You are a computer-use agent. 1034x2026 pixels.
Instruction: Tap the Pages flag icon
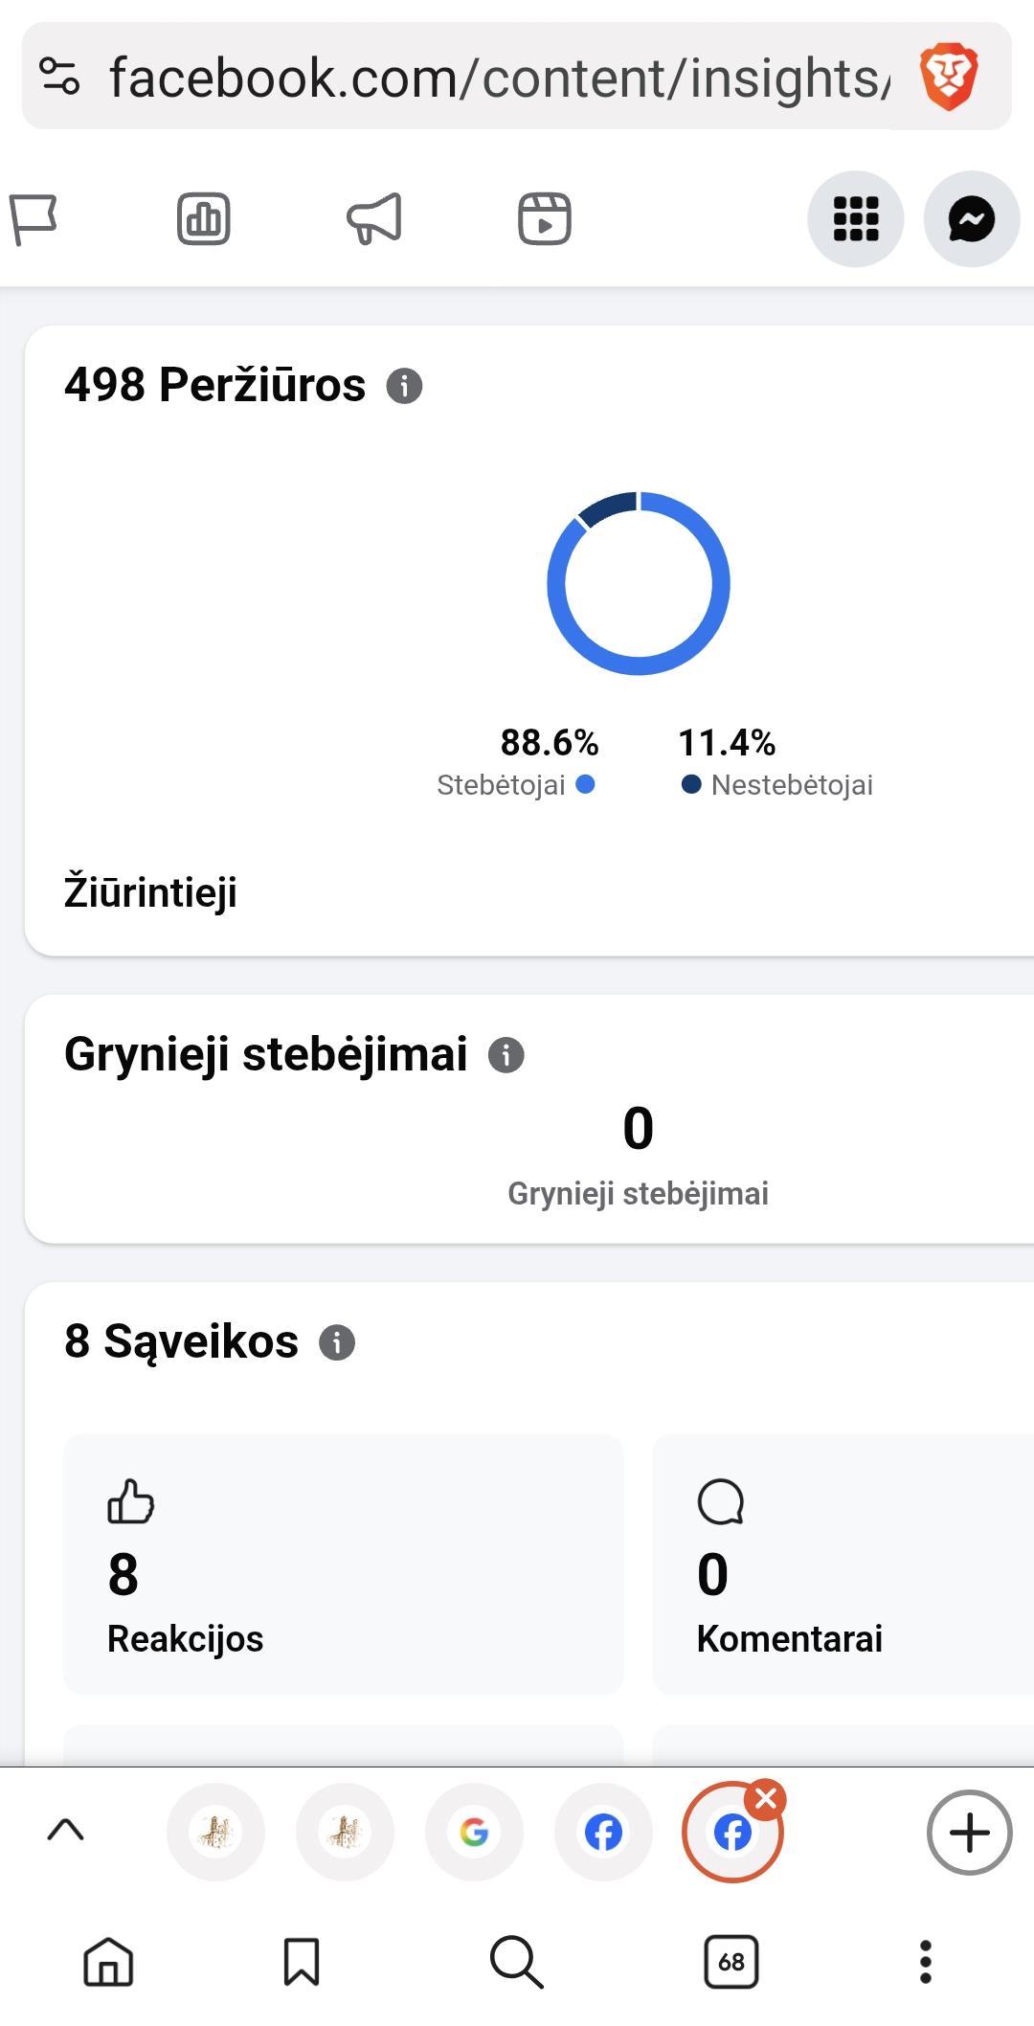tap(34, 219)
